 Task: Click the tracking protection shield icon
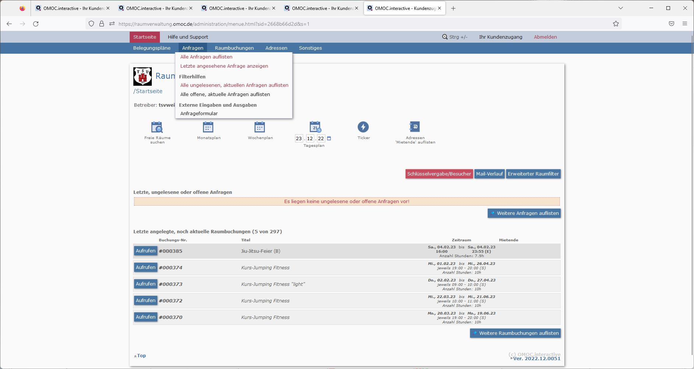pos(91,24)
